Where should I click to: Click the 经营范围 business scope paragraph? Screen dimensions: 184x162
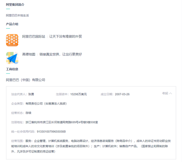91,146
